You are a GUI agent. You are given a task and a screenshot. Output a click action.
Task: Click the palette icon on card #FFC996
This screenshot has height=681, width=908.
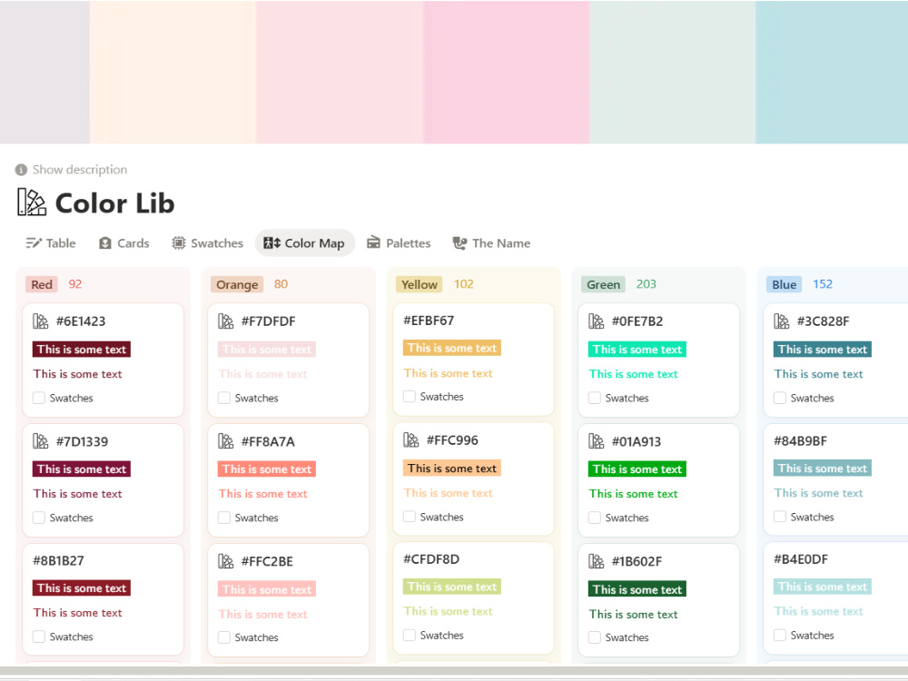coord(411,440)
